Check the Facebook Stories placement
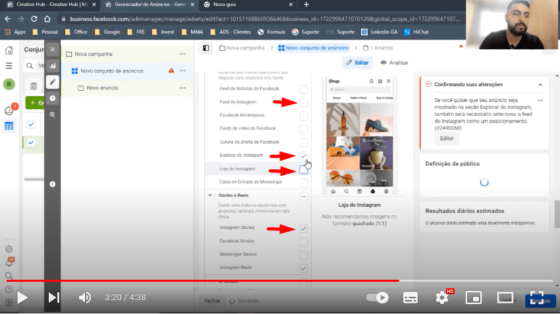The image size is (560, 314). tap(304, 242)
